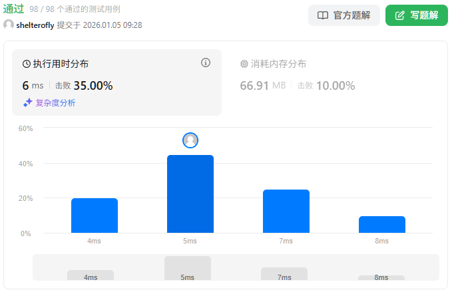Viewport: 452px width, 292px height.
Task: Click the sparkle icon beside 复杂度分析
Action: 28,102
